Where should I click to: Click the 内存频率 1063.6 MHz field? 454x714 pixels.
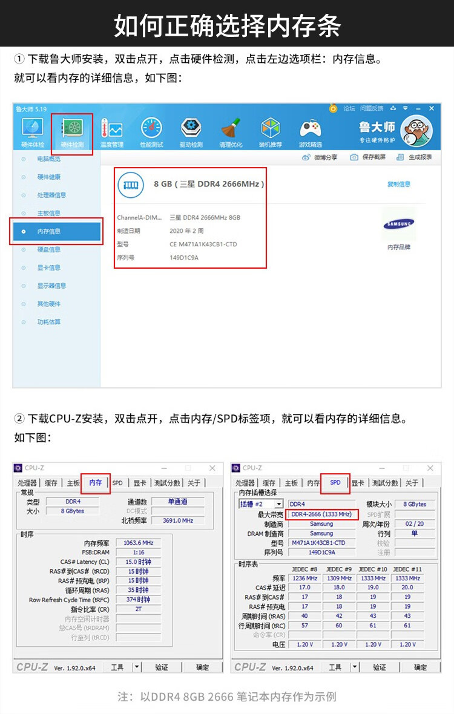pyautogui.click(x=139, y=543)
